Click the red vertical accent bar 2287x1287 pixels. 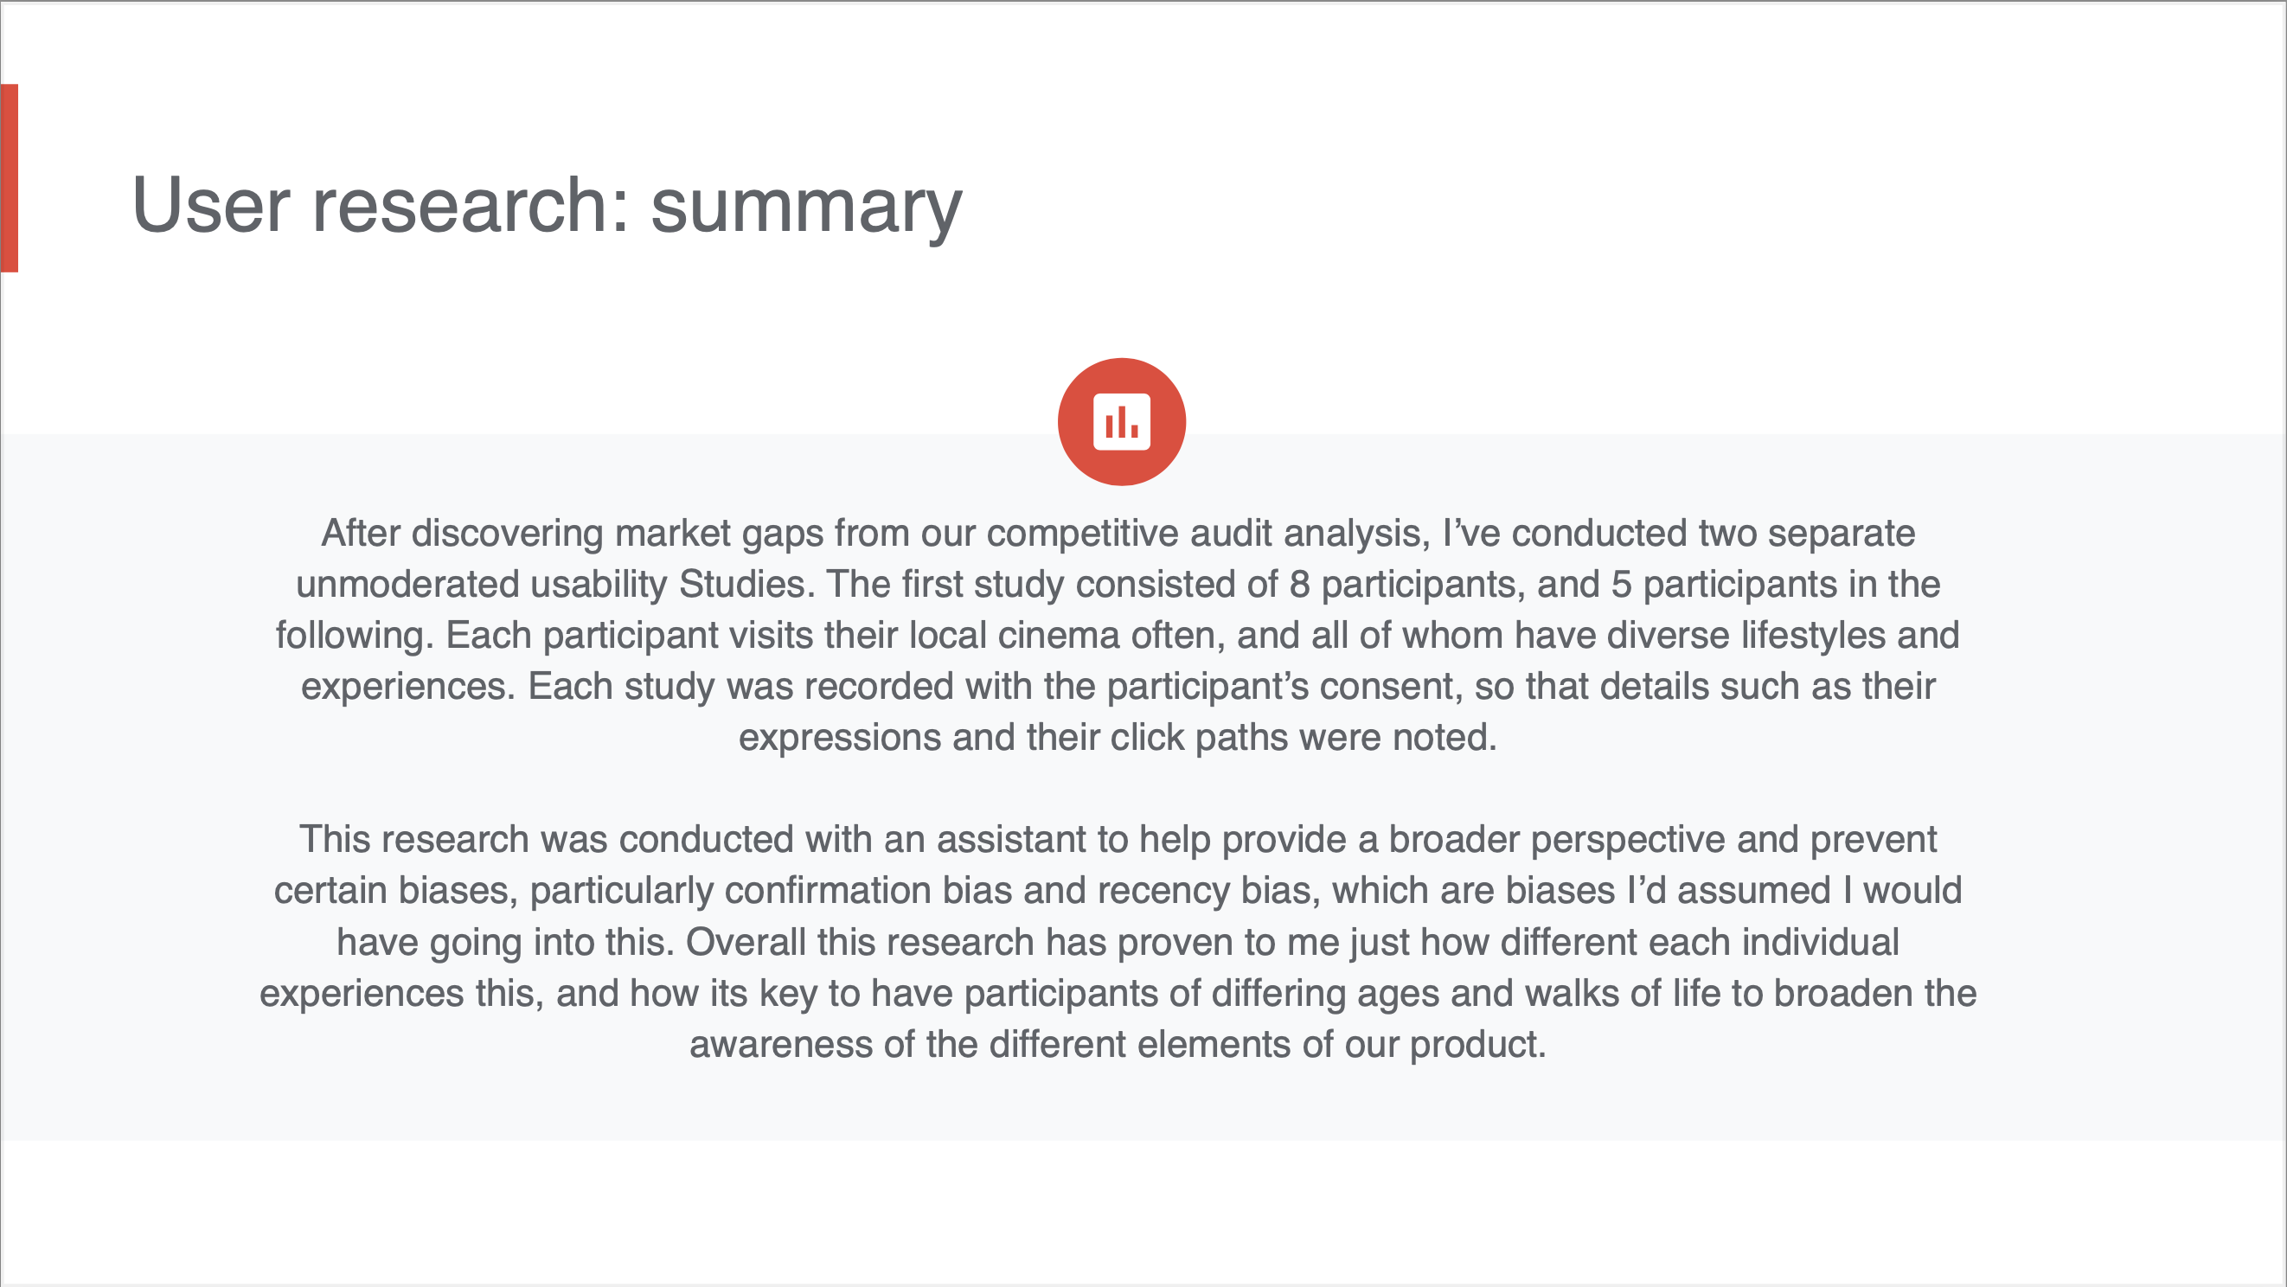click(9, 177)
